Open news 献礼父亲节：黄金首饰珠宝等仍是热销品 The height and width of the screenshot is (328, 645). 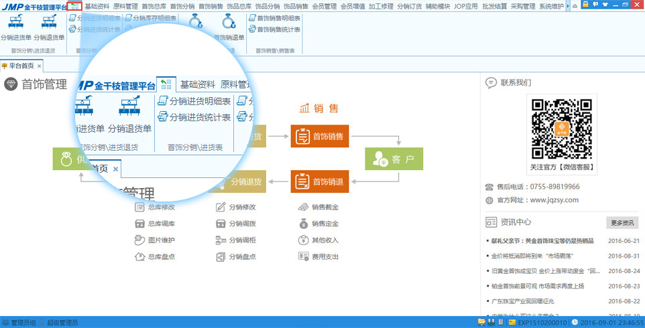pos(543,241)
